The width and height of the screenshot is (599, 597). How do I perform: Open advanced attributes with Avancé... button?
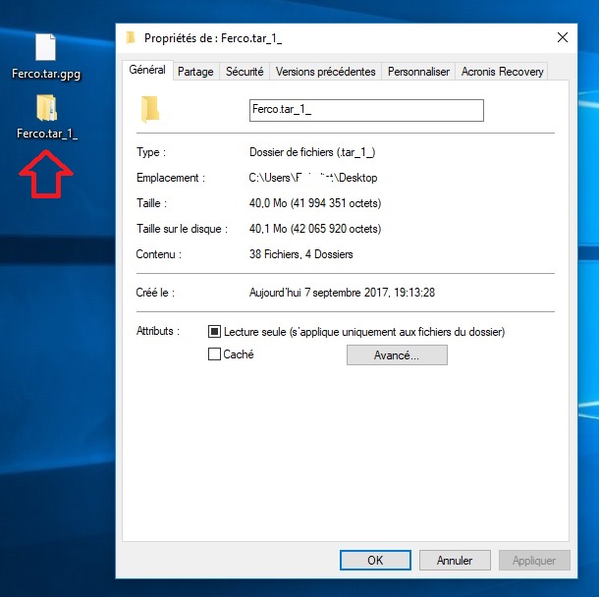click(397, 355)
